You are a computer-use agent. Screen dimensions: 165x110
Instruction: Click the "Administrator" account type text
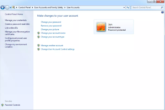tap(114, 27)
